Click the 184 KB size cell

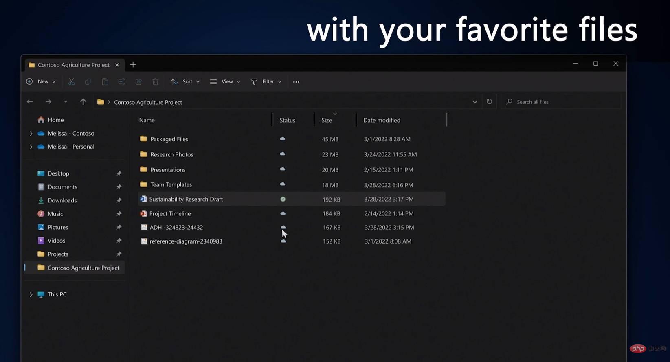pyautogui.click(x=331, y=213)
